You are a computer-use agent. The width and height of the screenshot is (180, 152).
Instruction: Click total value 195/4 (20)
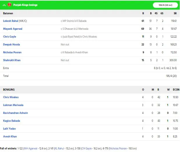(171, 76)
